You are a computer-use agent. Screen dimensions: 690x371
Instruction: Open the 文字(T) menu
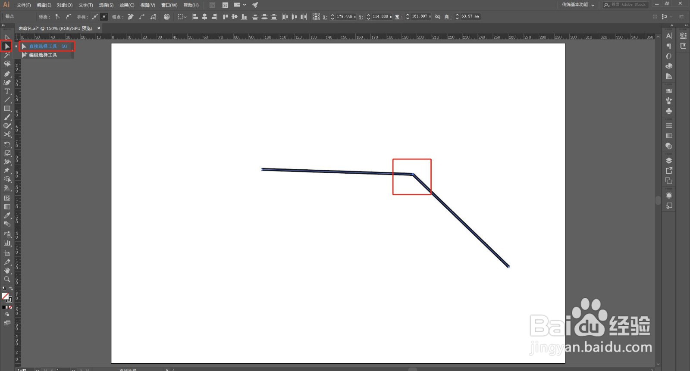[86, 5]
